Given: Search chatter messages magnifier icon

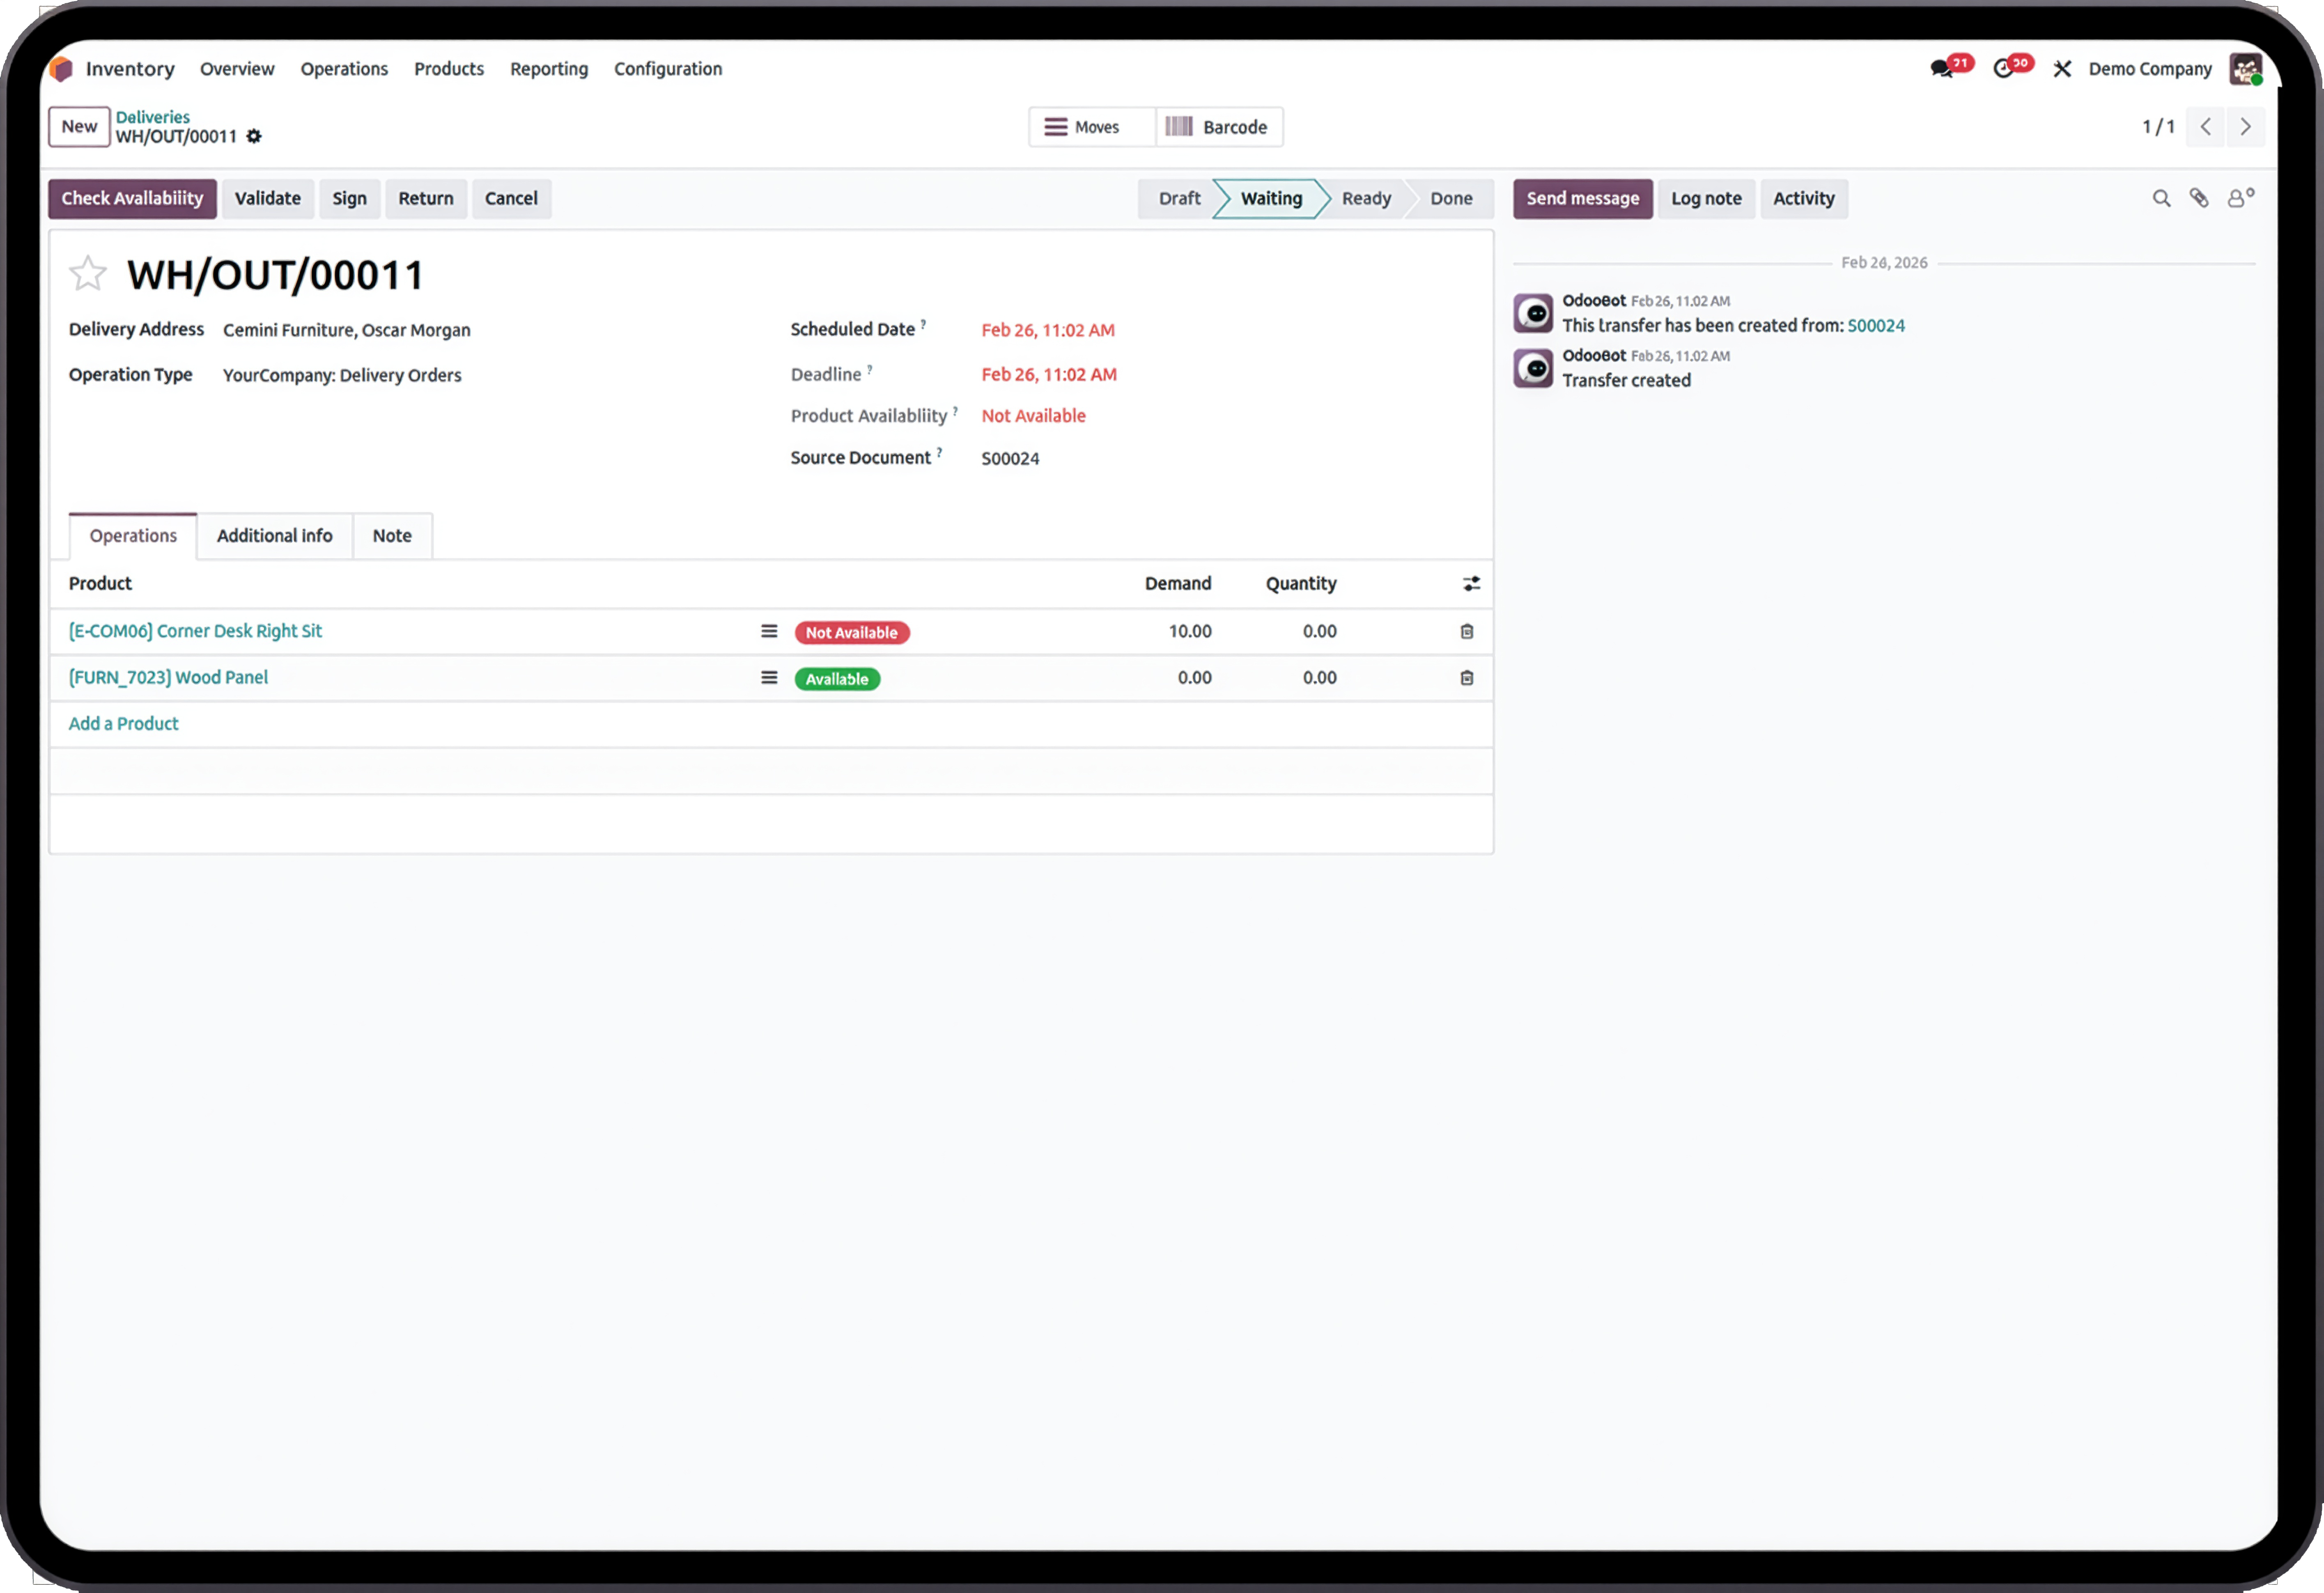Looking at the screenshot, I should point(2161,198).
